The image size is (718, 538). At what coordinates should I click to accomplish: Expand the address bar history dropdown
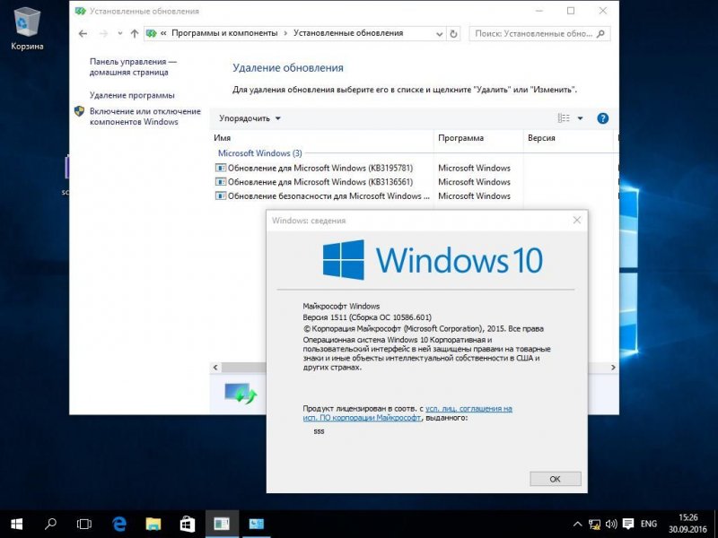click(439, 34)
